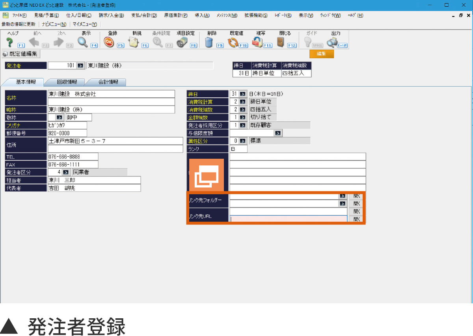Open the 導入(A) menu
The image size is (473, 336).
click(202, 15)
